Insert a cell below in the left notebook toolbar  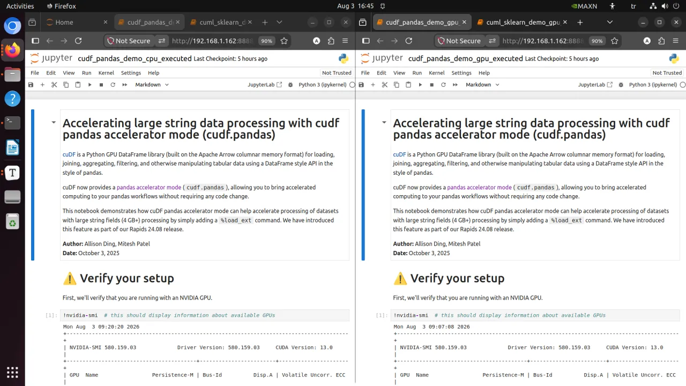[x=42, y=85]
